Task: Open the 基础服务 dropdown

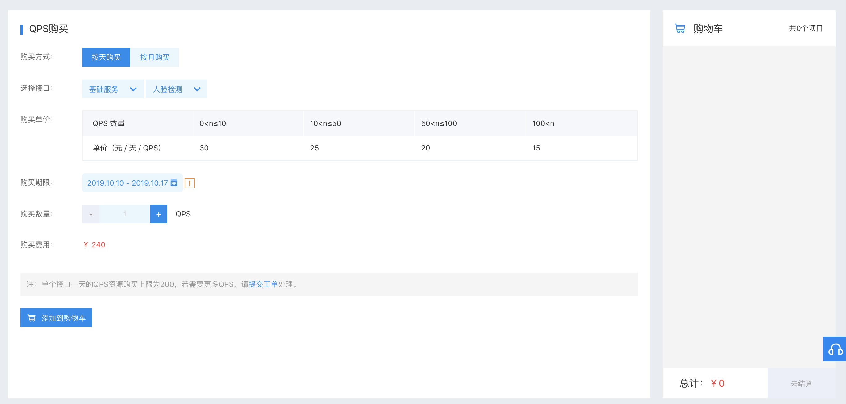Action: (113, 89)
